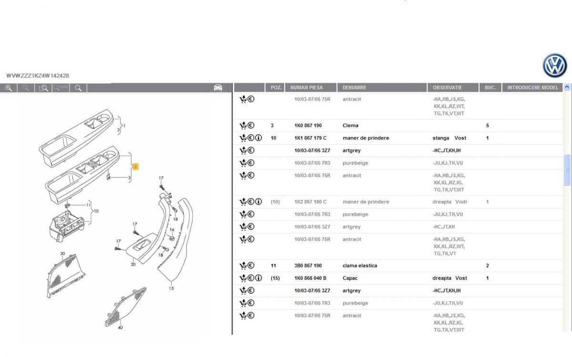Select part number 1K0 868 040 B

[310, 278]
